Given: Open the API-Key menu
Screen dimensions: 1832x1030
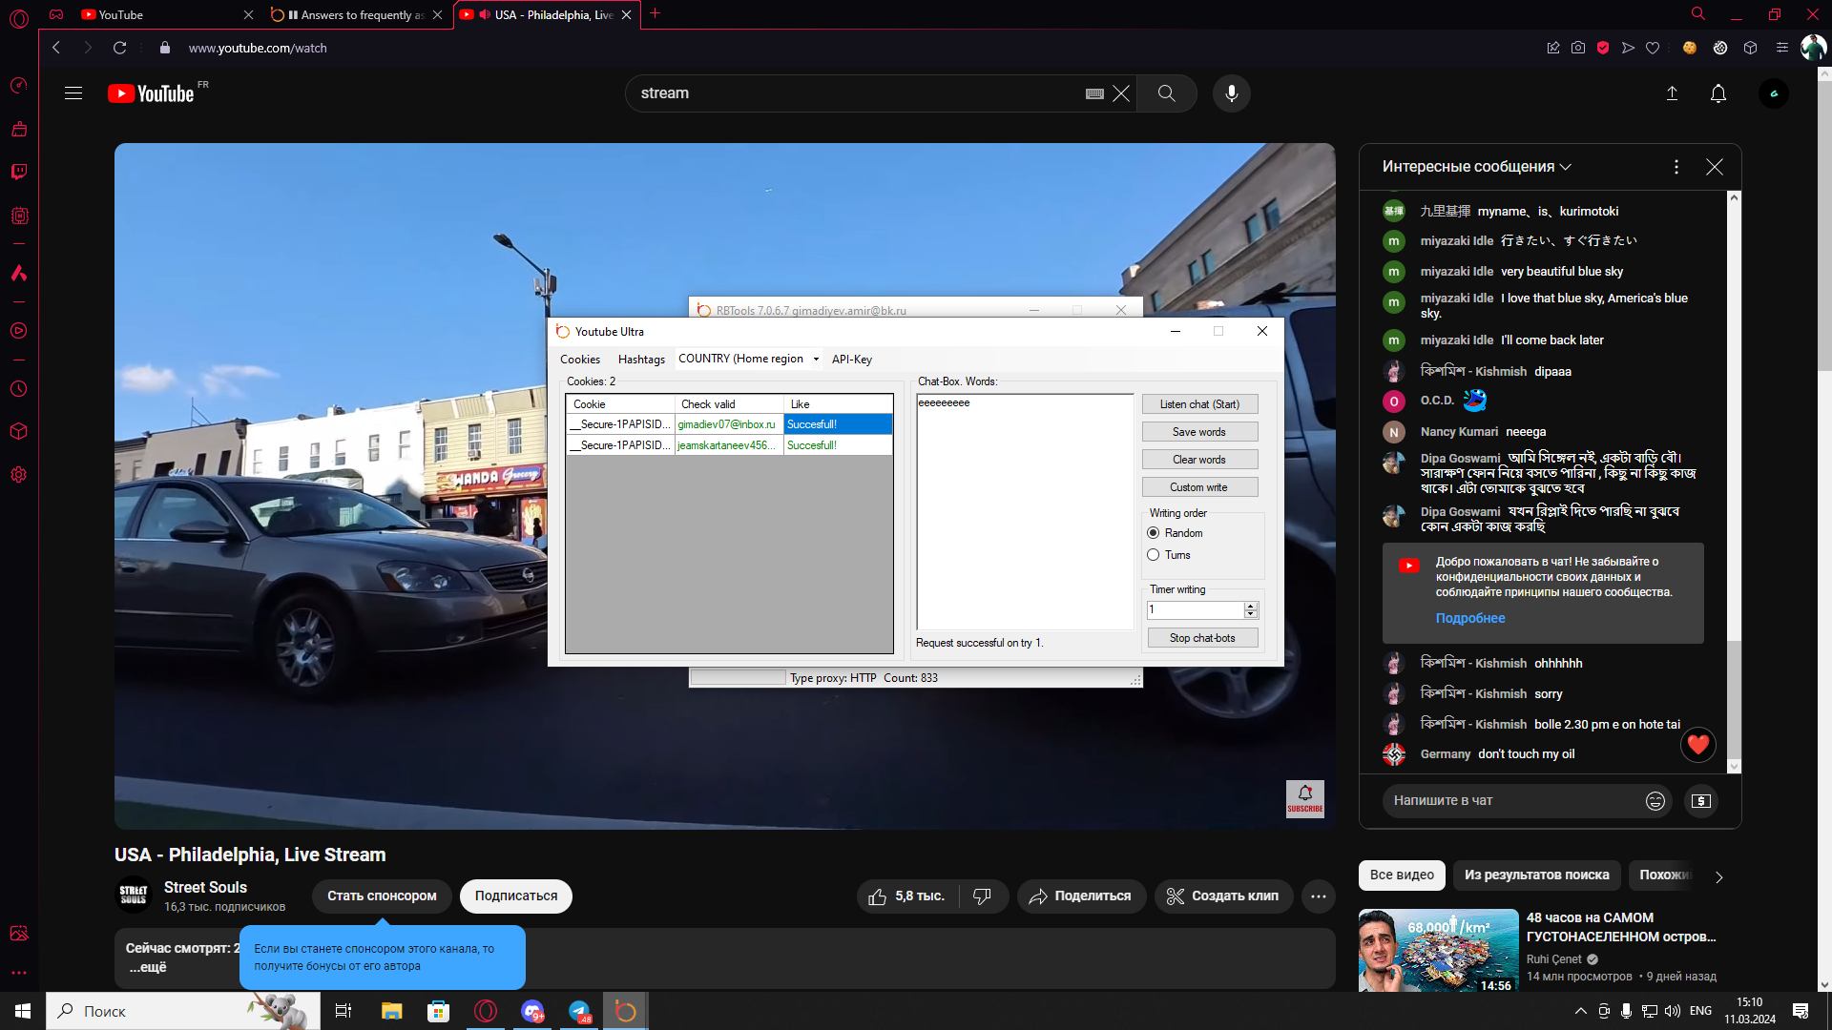Looking at the screenshot, I should tap(851, 360).
